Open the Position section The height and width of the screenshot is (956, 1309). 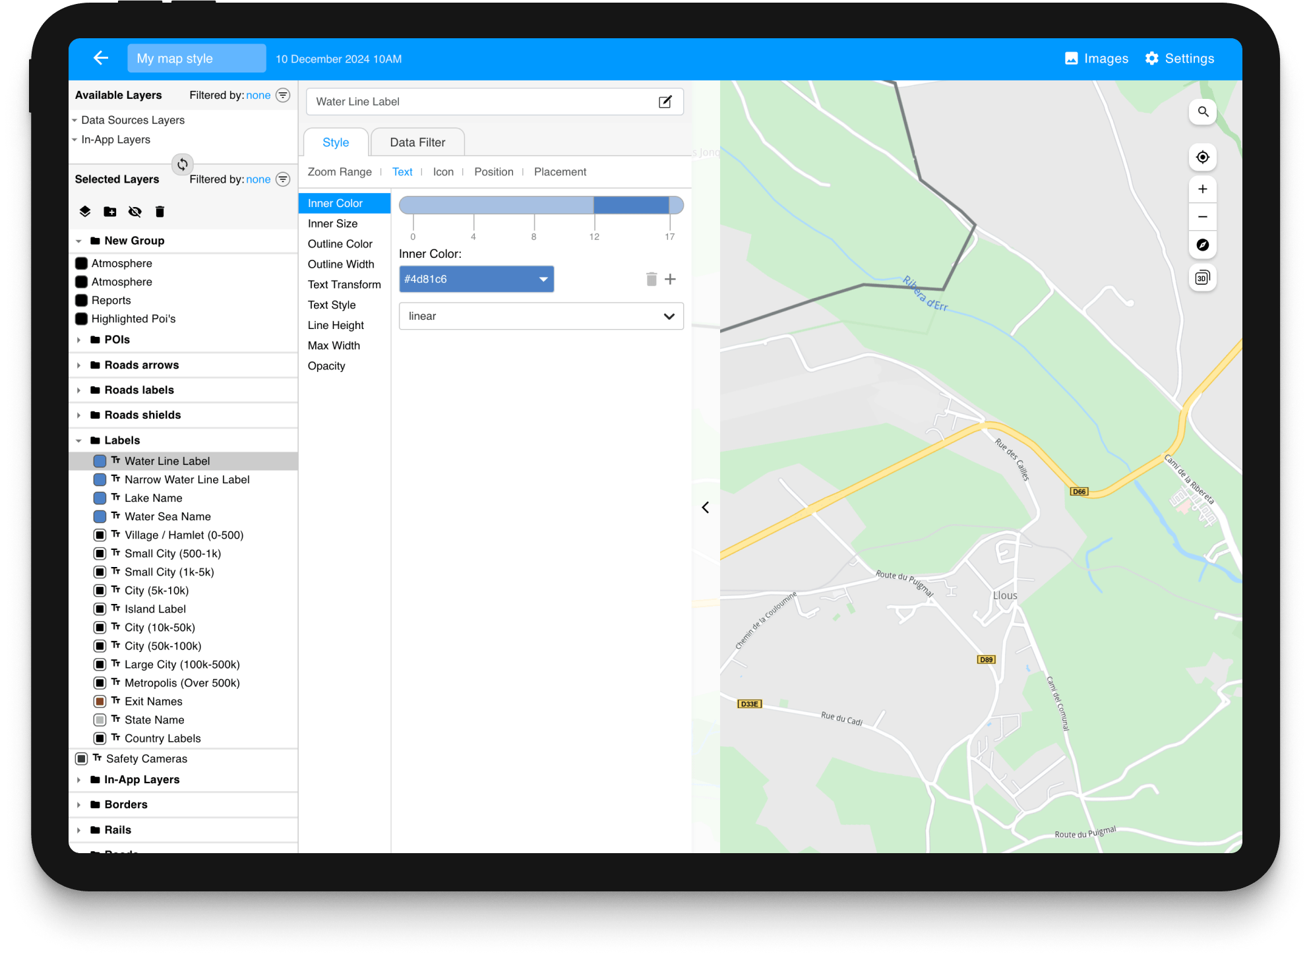pyautogui.click(x=493, y=171)
